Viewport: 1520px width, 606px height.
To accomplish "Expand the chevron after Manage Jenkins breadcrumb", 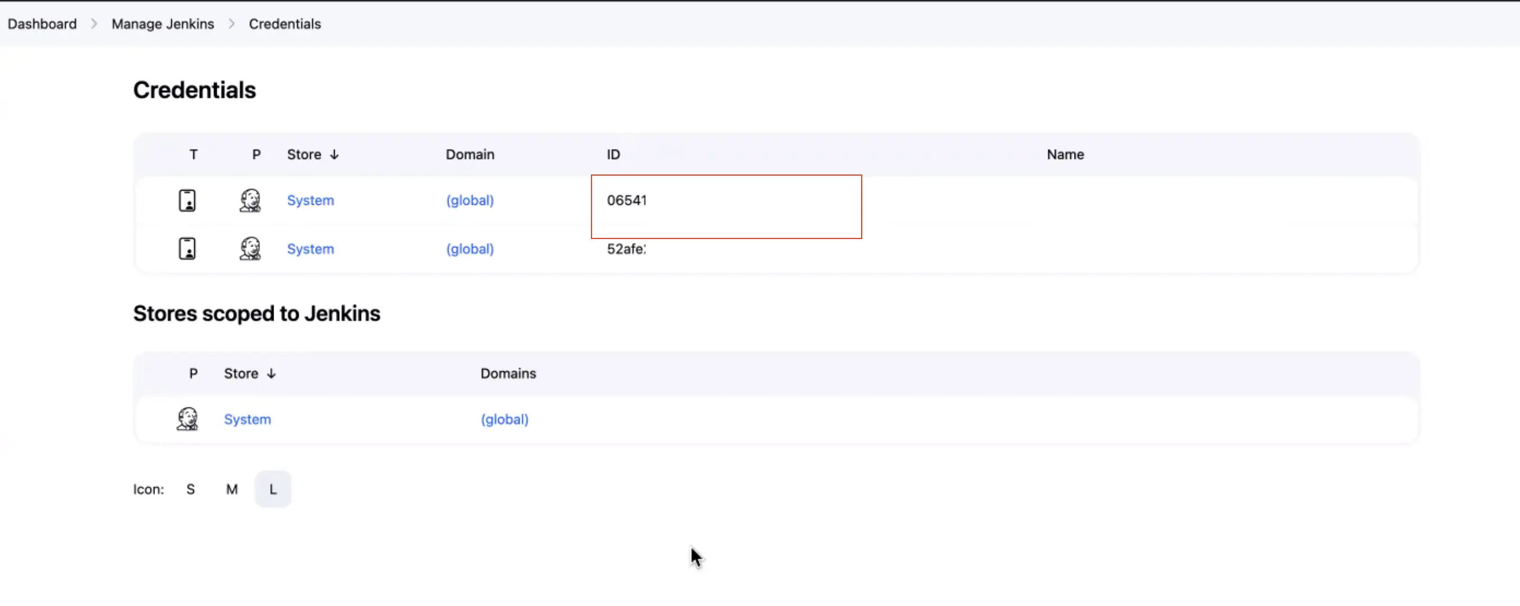I will coord(232,24).
